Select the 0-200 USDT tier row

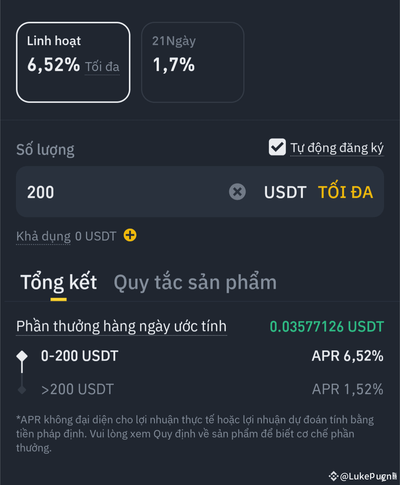click(80, 356)
